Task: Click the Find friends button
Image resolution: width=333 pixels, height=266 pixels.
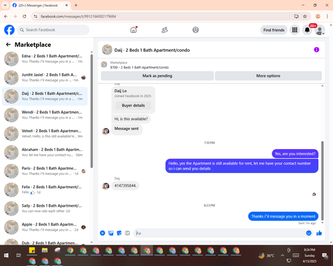Action: point(274,30)
